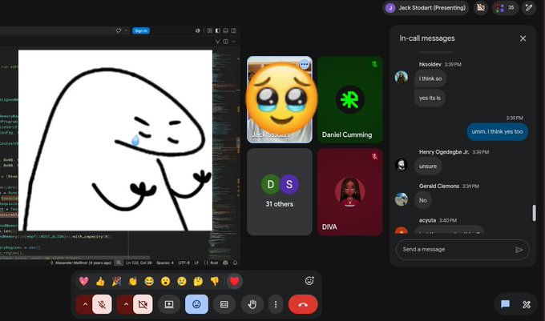This screenshot has width=545, height=321.
Task: Send the surprised face reaction
Action: (x=165, y=281)
